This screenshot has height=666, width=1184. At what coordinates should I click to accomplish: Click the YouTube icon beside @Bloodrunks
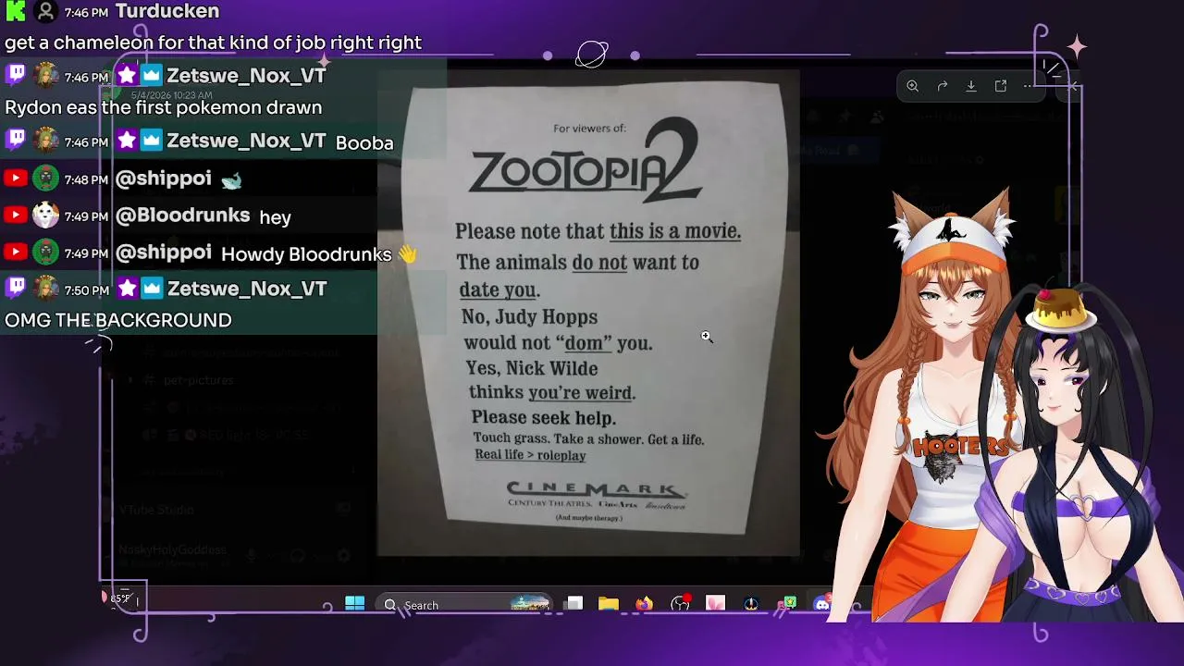16,216
